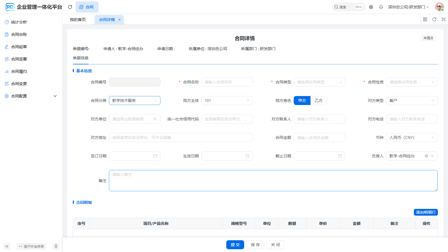Image resolution: width=448 pixels, height=252 pixels.
Task: Open the 币种 dropdown
Action: point(412,137)
